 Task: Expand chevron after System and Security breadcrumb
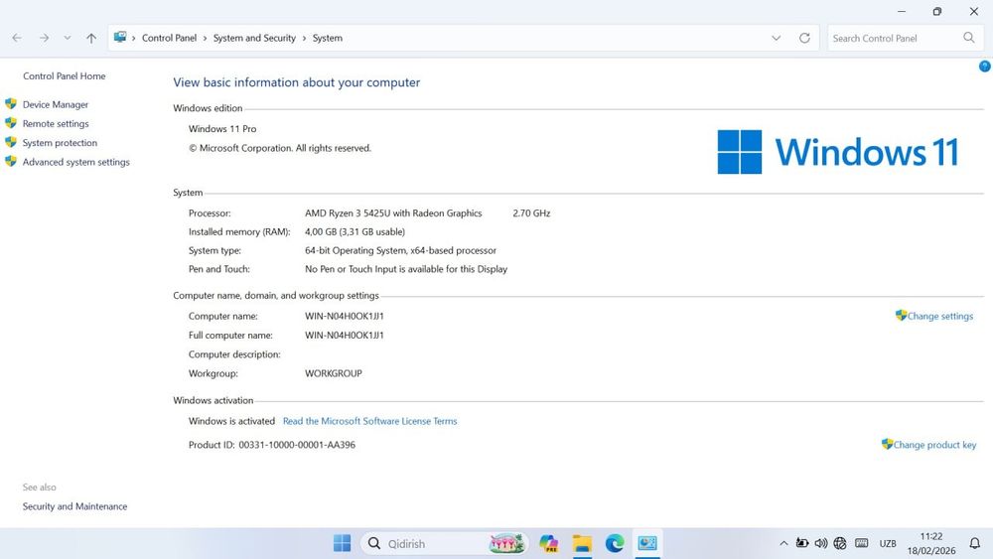tap(304, 38)
